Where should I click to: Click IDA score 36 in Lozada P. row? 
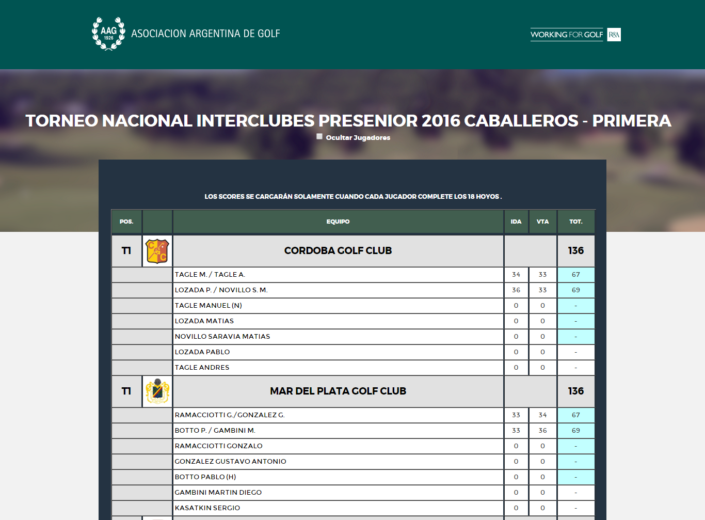(x=516, y=290)
